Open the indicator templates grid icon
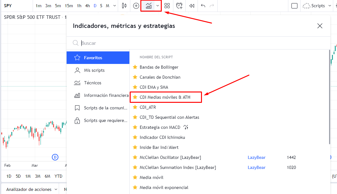The height and width of the screenshot is (194, 337). (167, 6)
